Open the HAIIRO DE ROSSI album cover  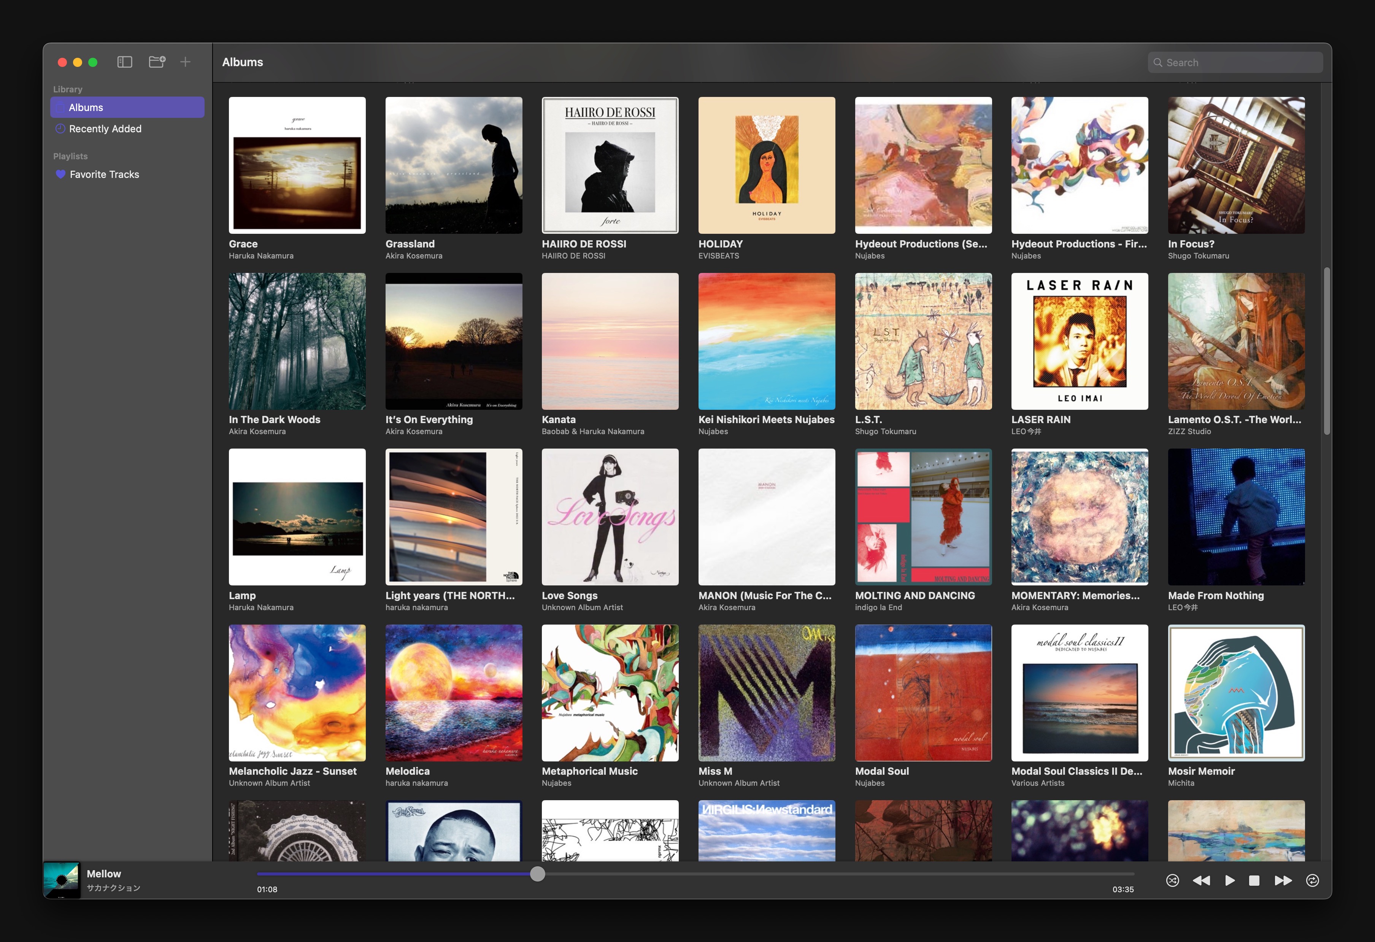pyautogui.click(x=610, y=165)
